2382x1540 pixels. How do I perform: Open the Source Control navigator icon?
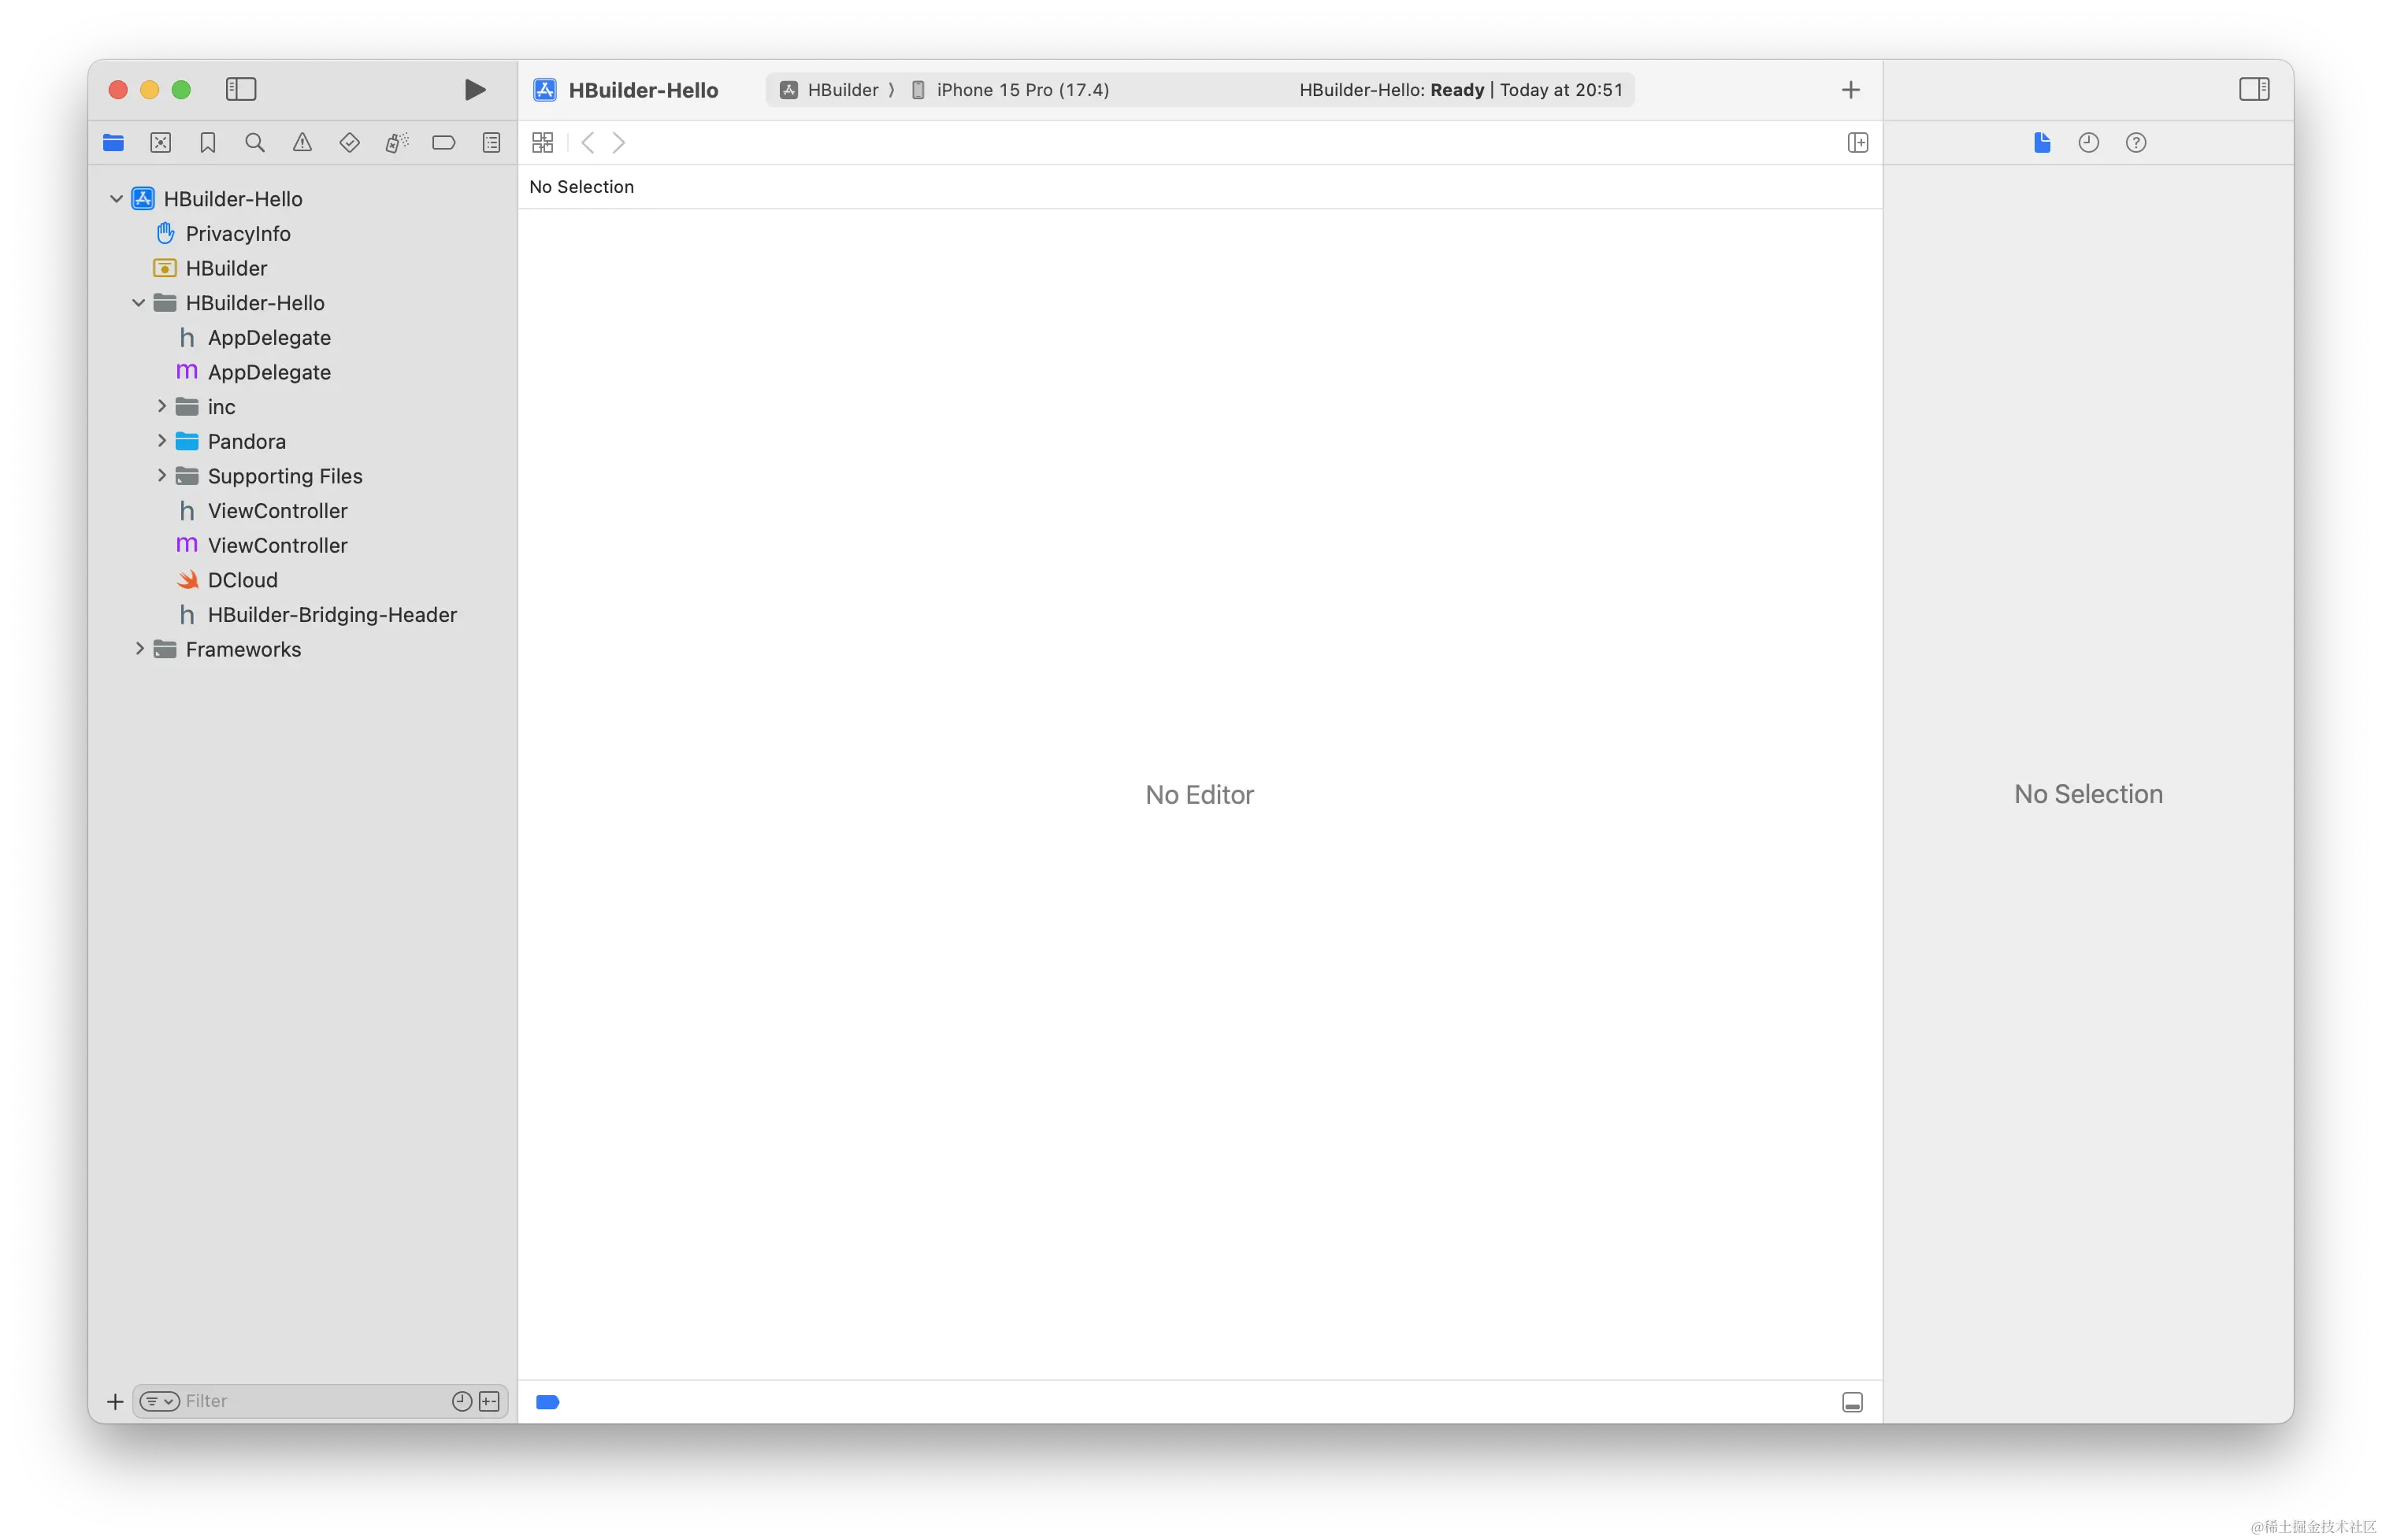tap(161, 143)
